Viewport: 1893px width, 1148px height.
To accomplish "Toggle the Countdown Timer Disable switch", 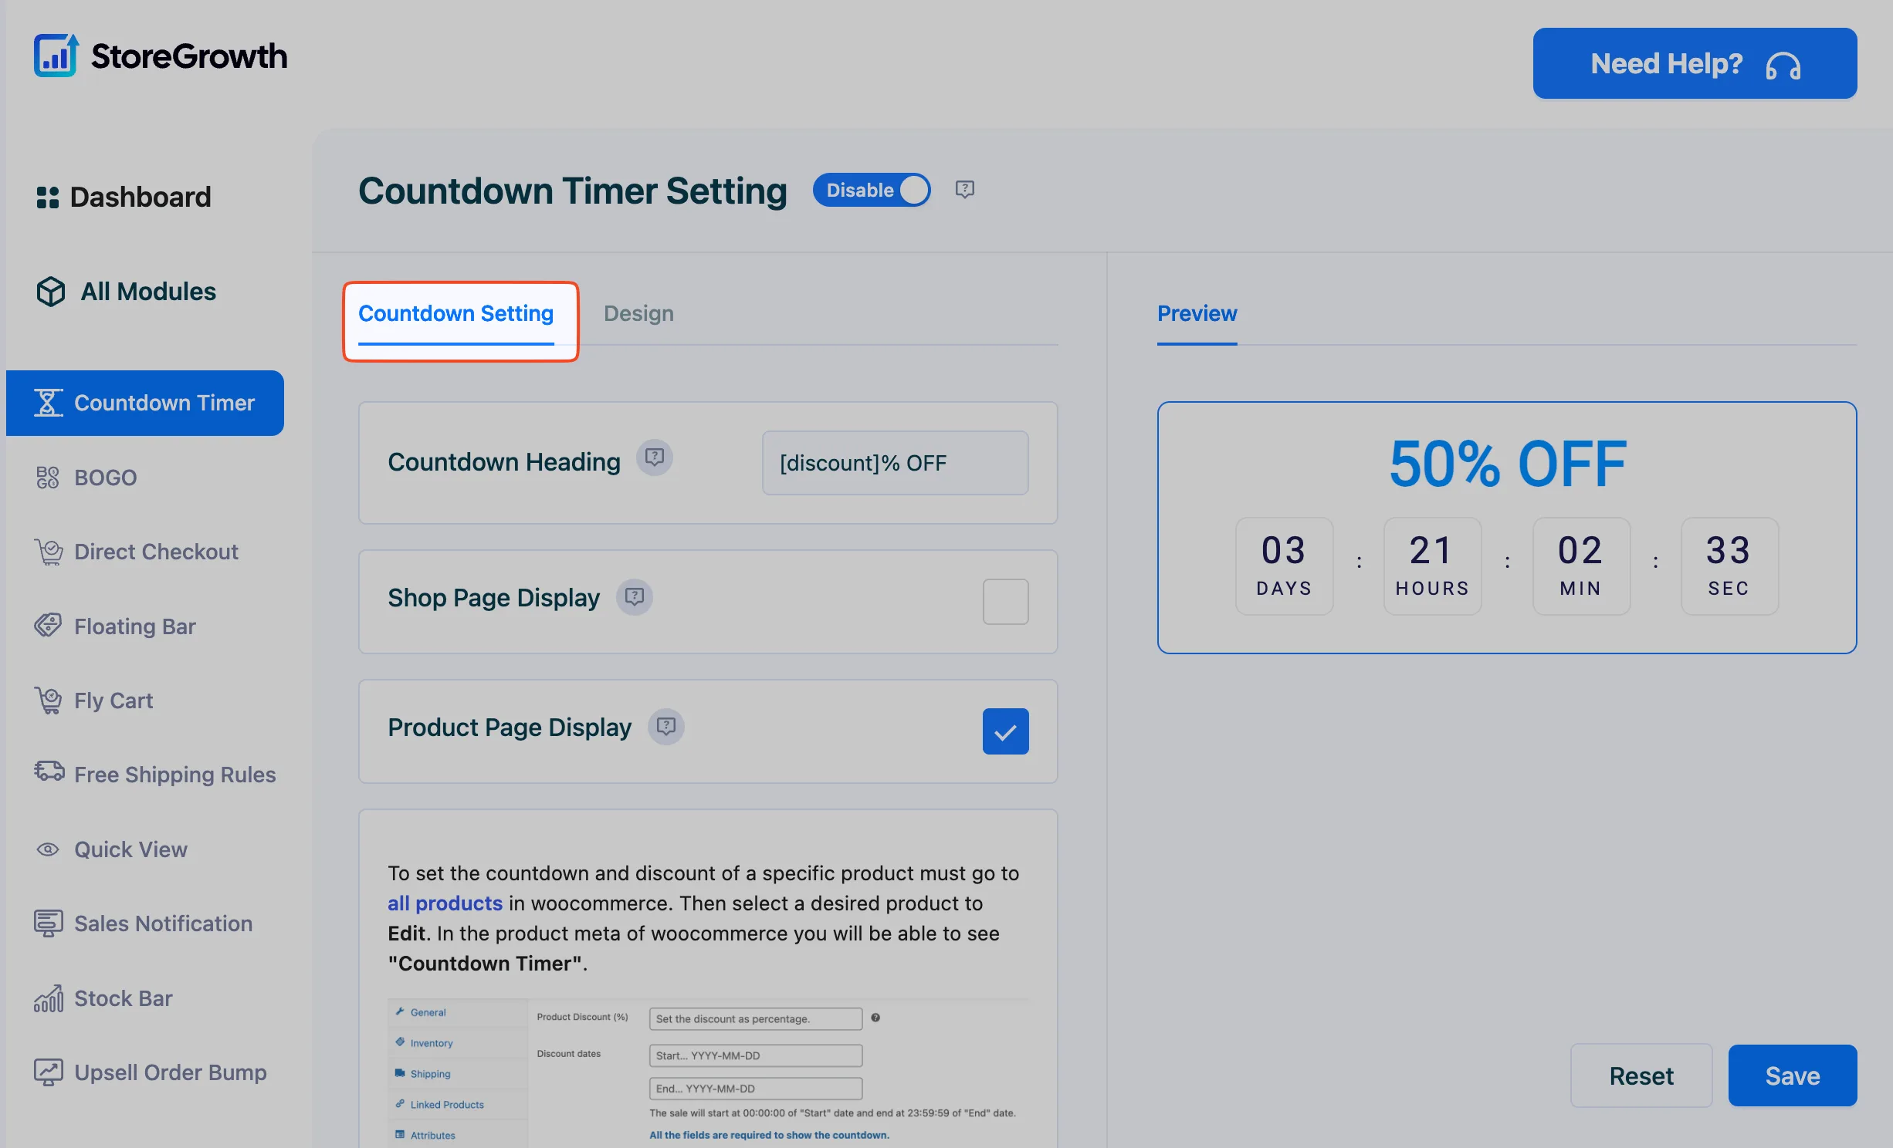I will tap(872, 190).
